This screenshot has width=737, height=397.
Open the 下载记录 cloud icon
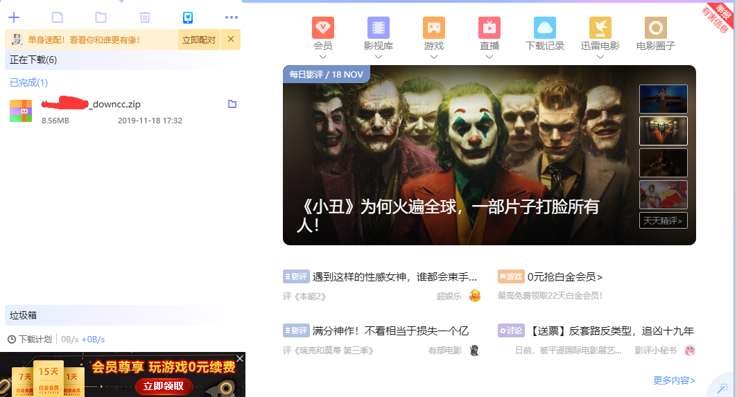[x=544, y=28]
